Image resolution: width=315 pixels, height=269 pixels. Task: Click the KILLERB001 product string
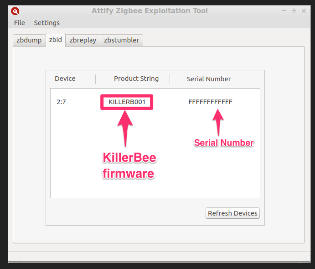pos(127,102)
